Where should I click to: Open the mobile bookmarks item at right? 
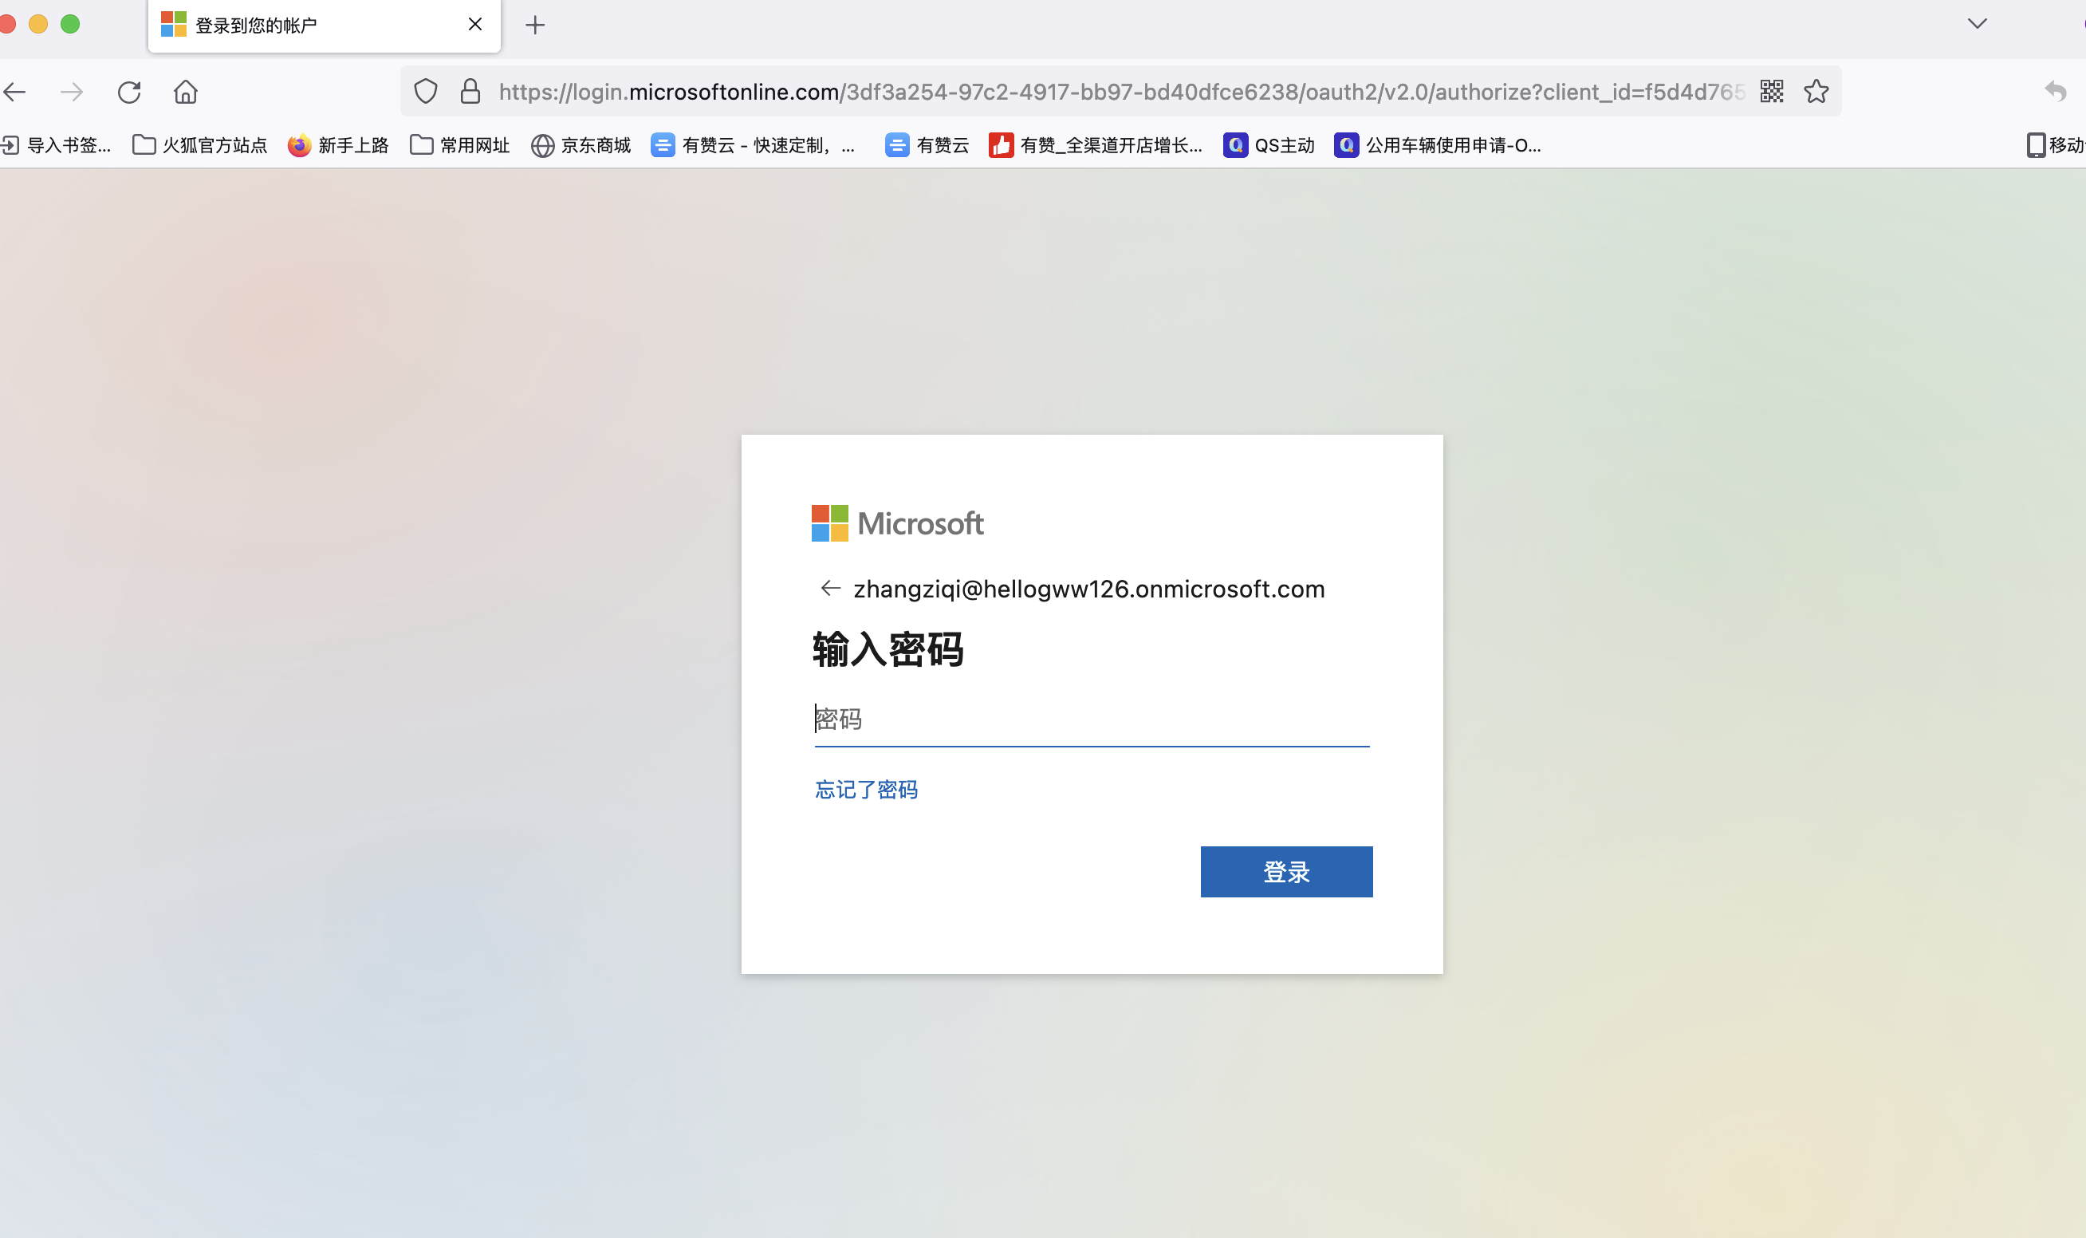[x=2056, y=146]
